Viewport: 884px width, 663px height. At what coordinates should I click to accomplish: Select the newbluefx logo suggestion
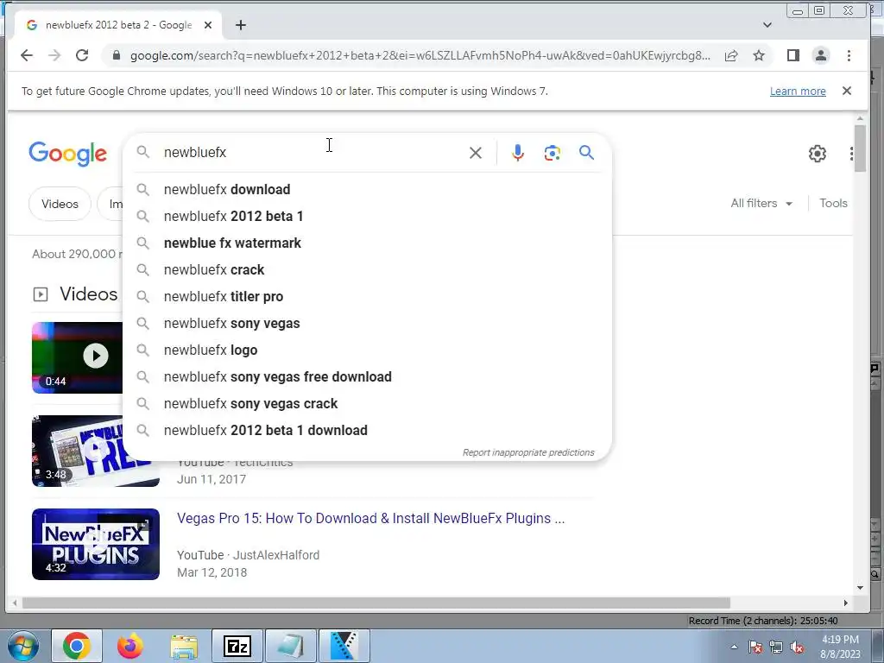point(366,350)
